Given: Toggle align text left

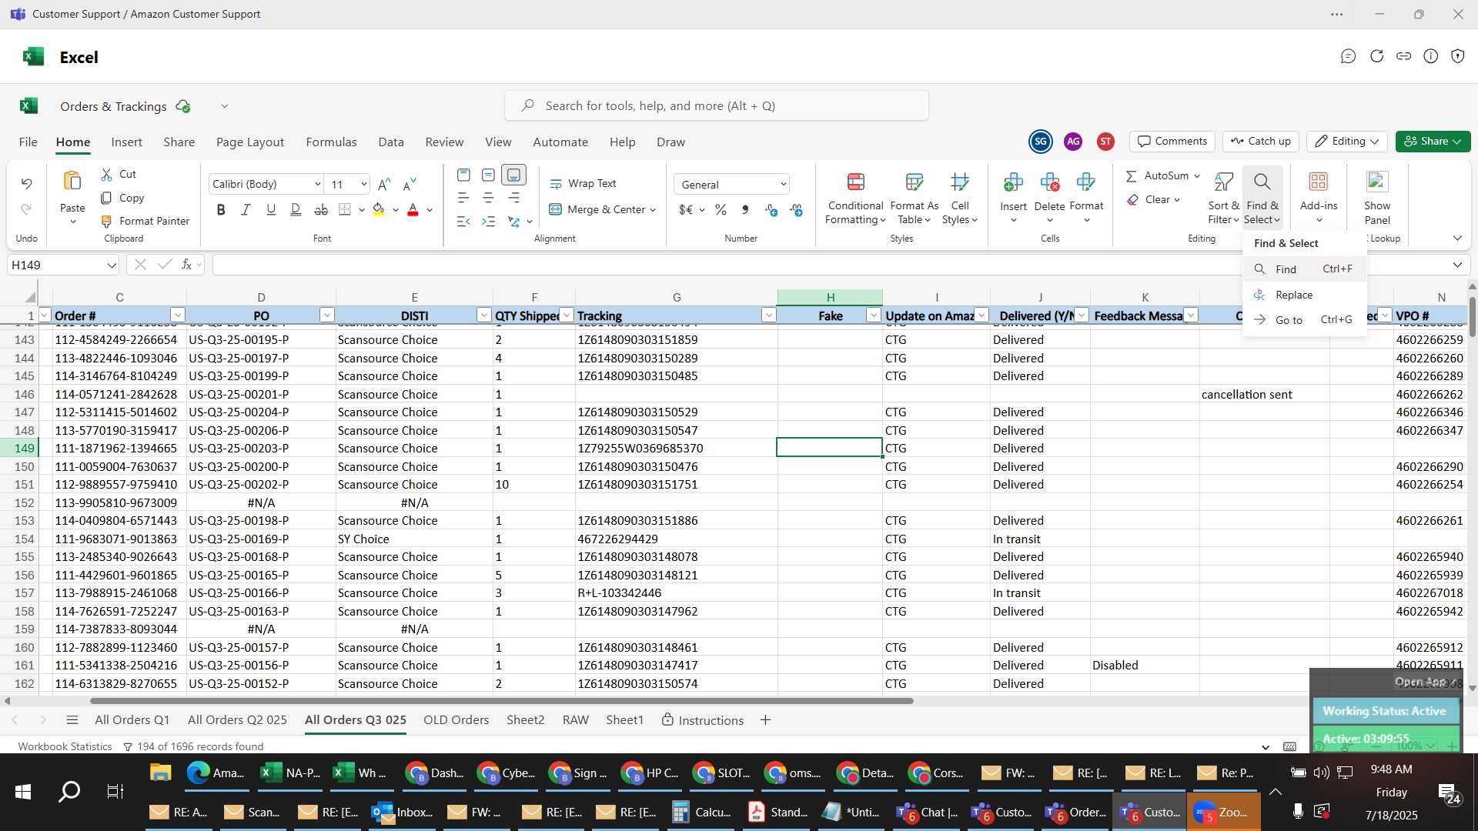Looking at the screenshot, I should coord(463,198).
